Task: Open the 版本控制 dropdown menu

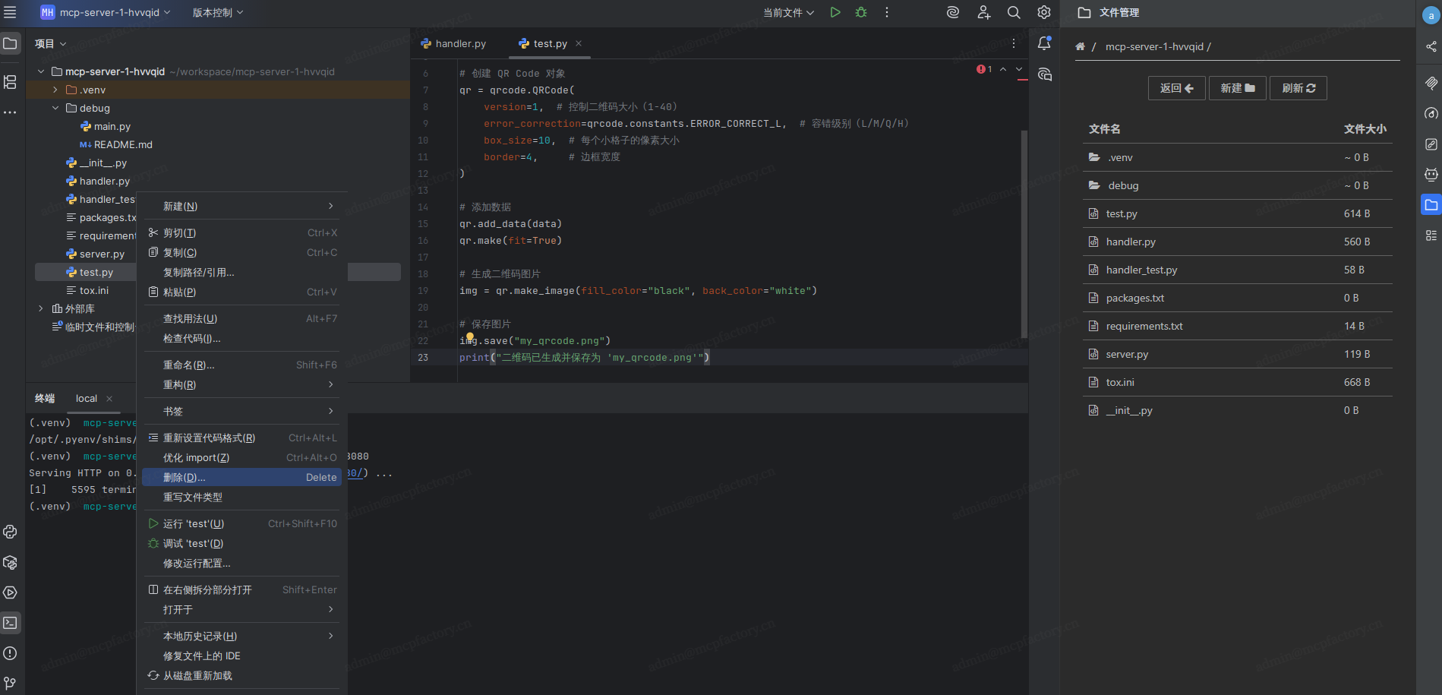Action: [218, 13]
